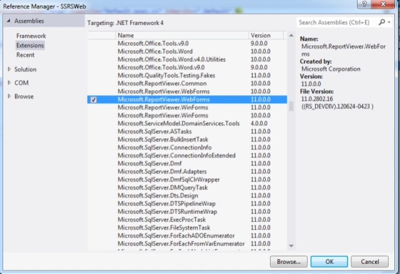Open the search options dropdown arrow
400x274 pixels.
[x=389, y=23]
